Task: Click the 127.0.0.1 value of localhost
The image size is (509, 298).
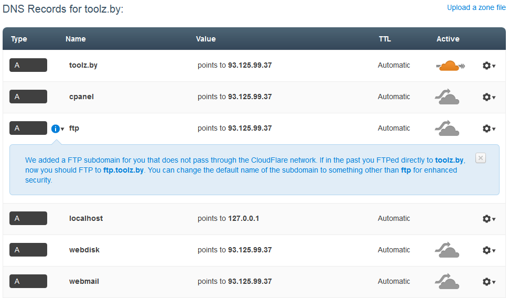Action: click(x=243, y=218)
